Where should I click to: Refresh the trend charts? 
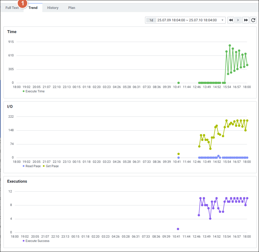point(253,20)
